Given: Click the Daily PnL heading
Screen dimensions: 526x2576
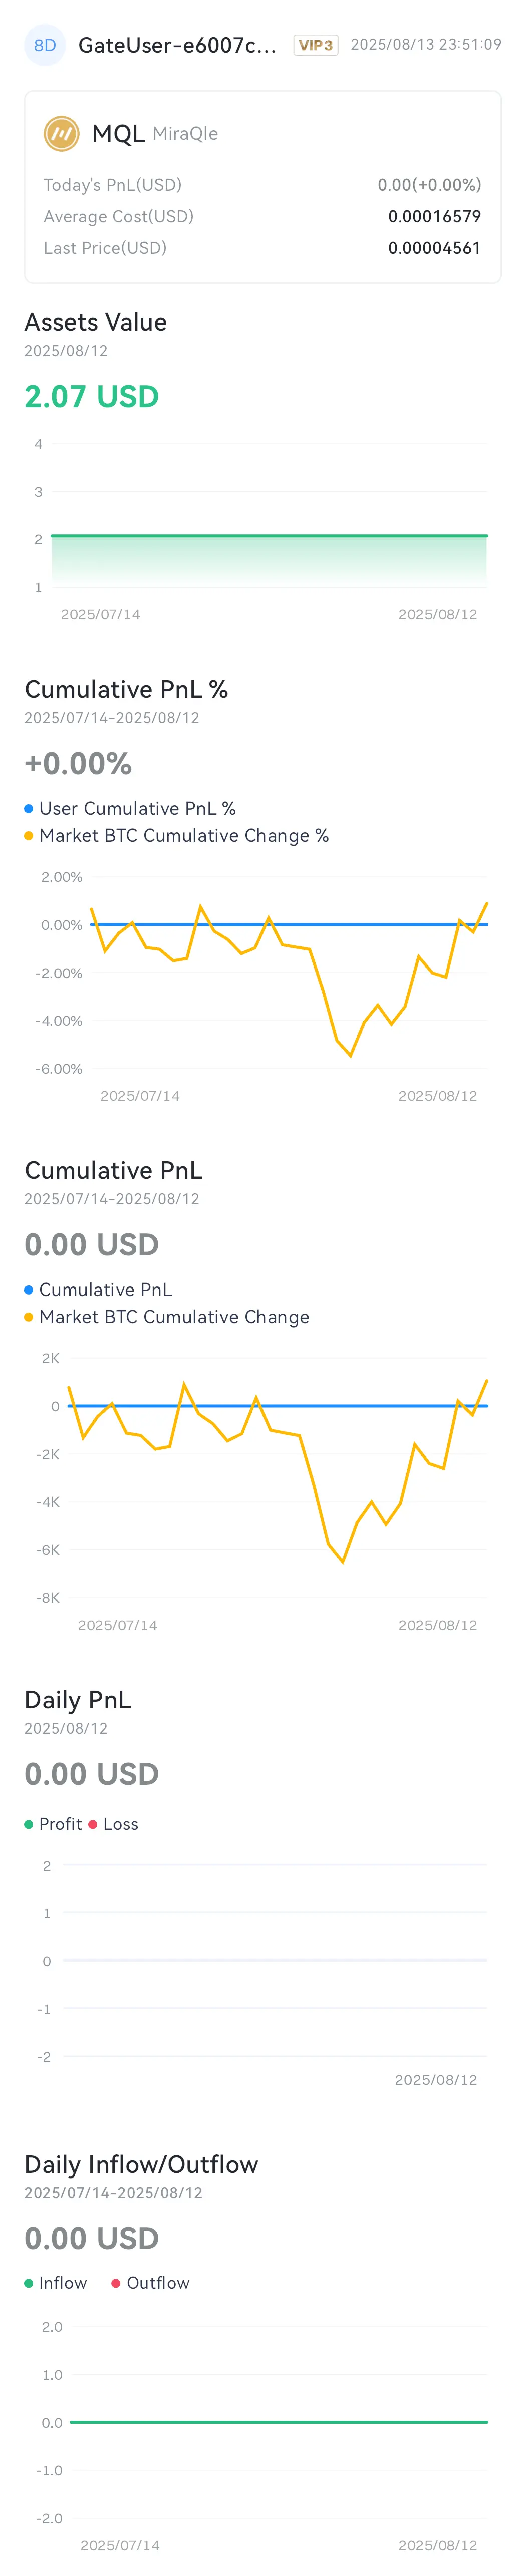Looking at the screenshot, I should (78, 1700).
